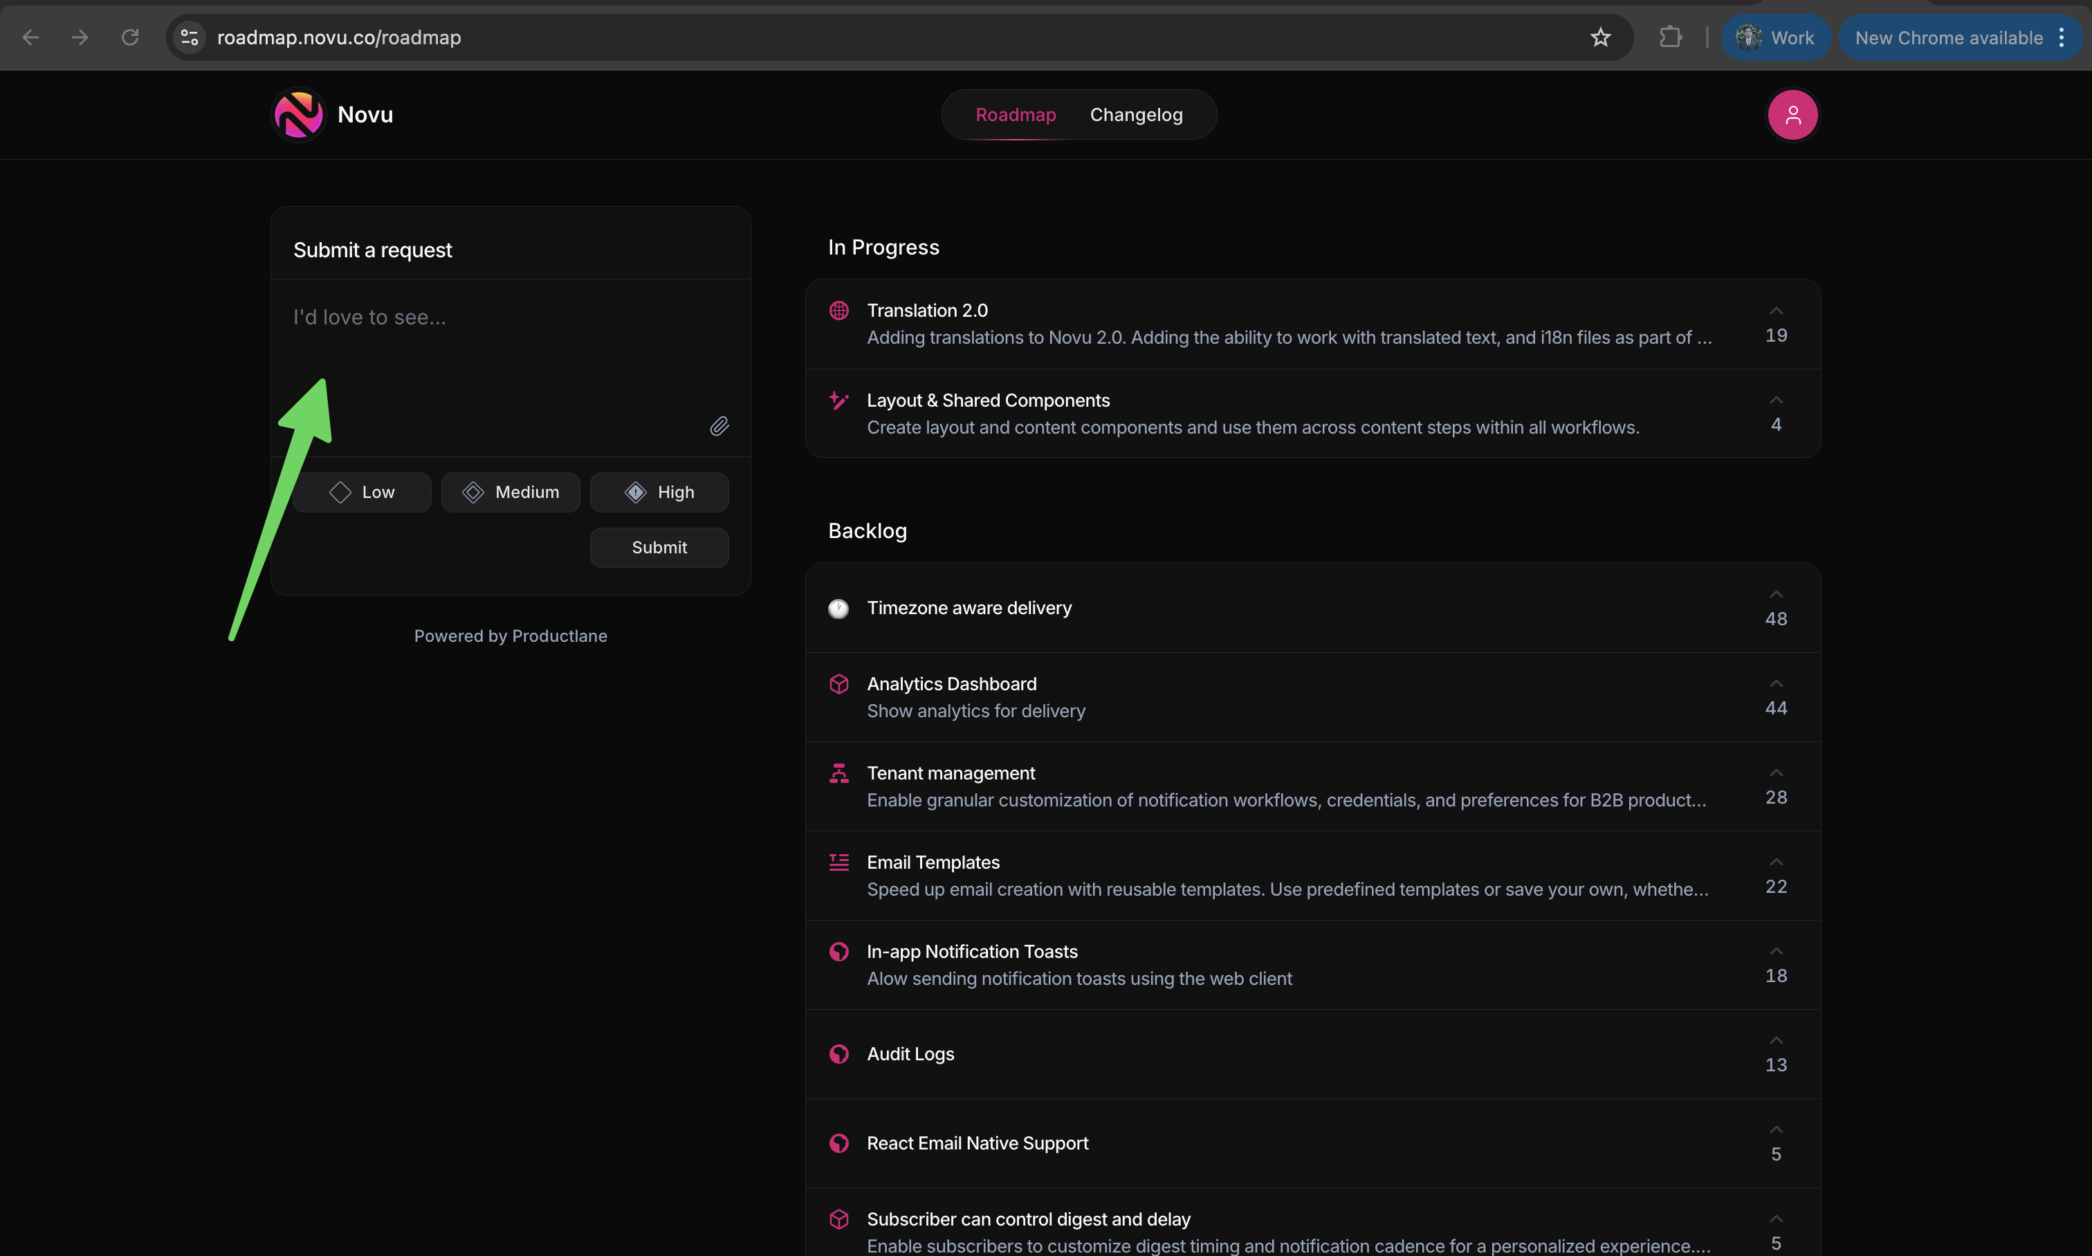The height and width of the screenshot is (1256, 2092).
Task: Click the Novu logo icon
Action: coord(298,114)
